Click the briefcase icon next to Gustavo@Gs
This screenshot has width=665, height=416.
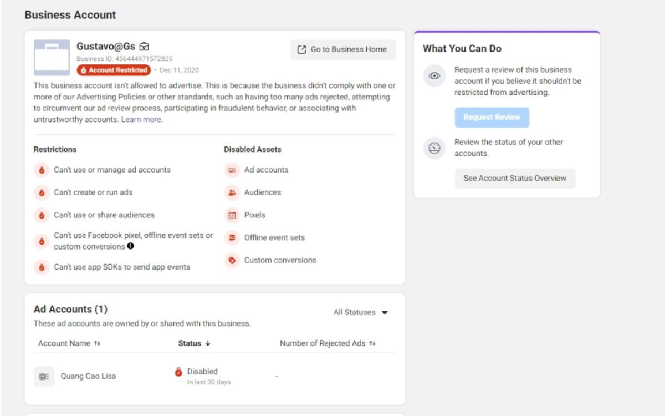pyautogui.click(x=144, y=47)
